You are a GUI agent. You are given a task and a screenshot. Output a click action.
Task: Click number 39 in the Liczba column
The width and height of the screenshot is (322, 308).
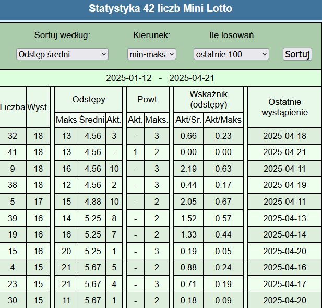tap(13, 218)
